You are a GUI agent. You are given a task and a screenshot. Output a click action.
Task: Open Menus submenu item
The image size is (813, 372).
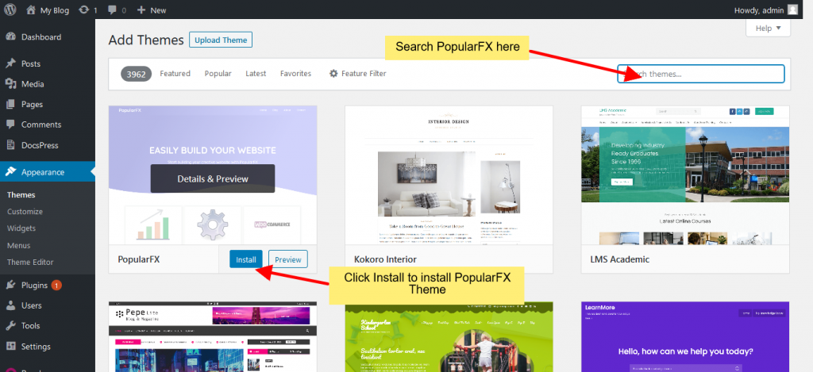pyautogui.click(x=19, y=245)
